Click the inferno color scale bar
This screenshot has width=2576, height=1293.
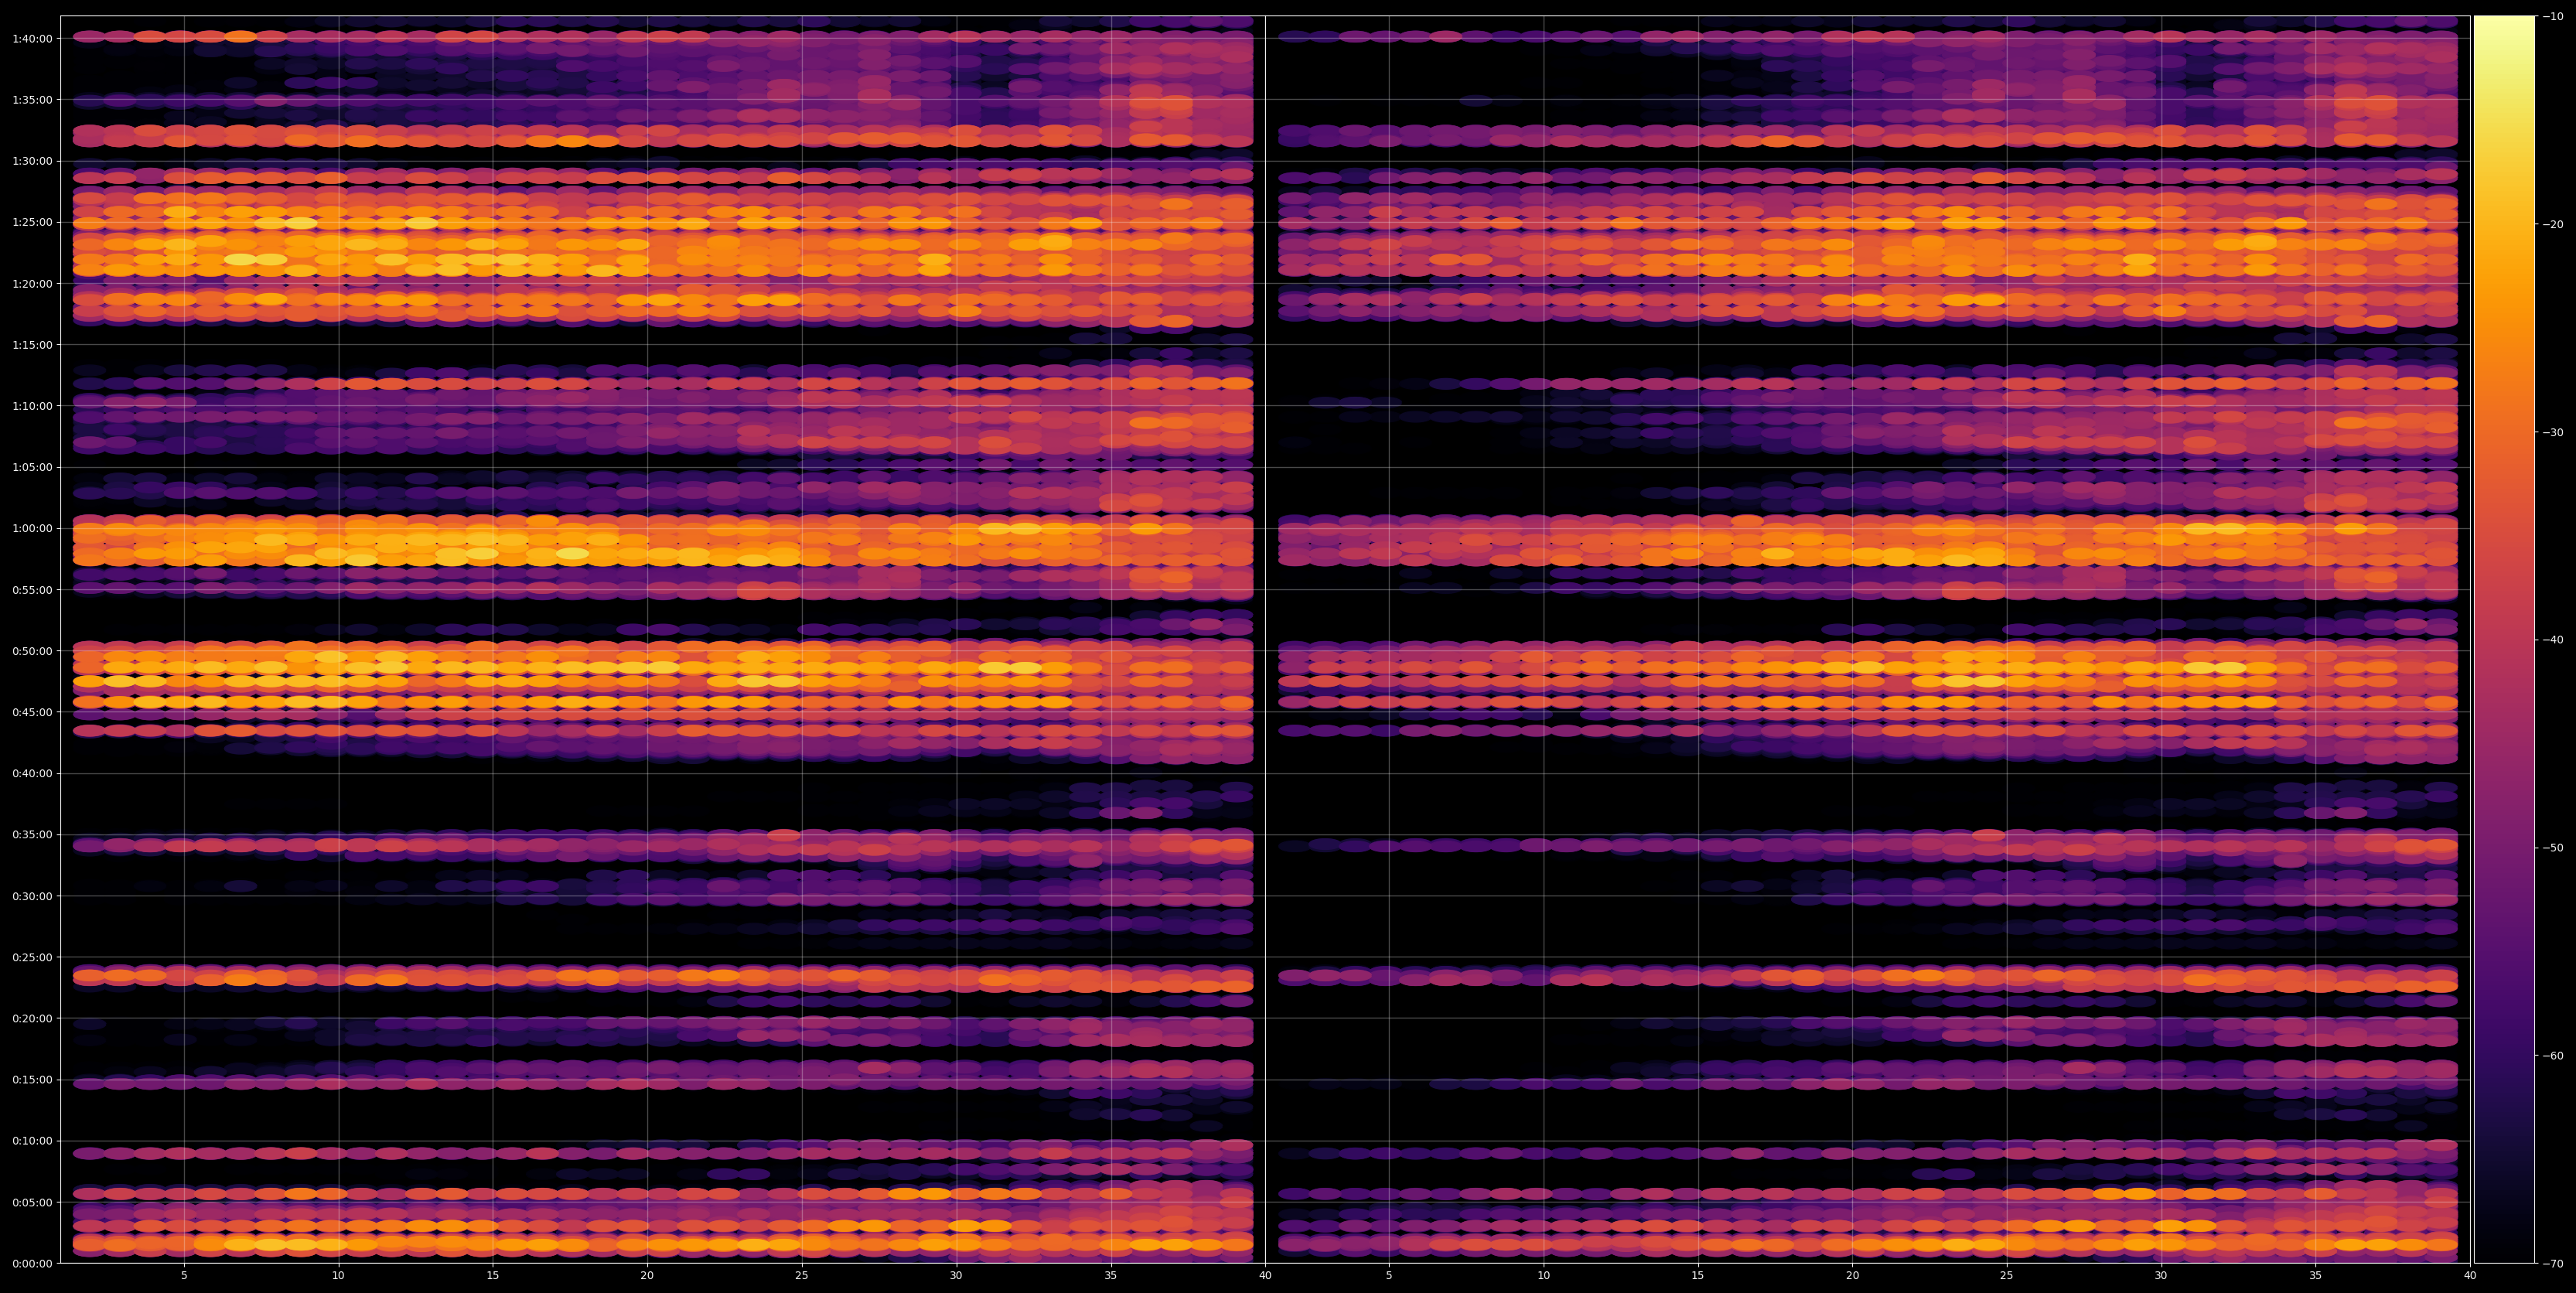point(2505,639)
